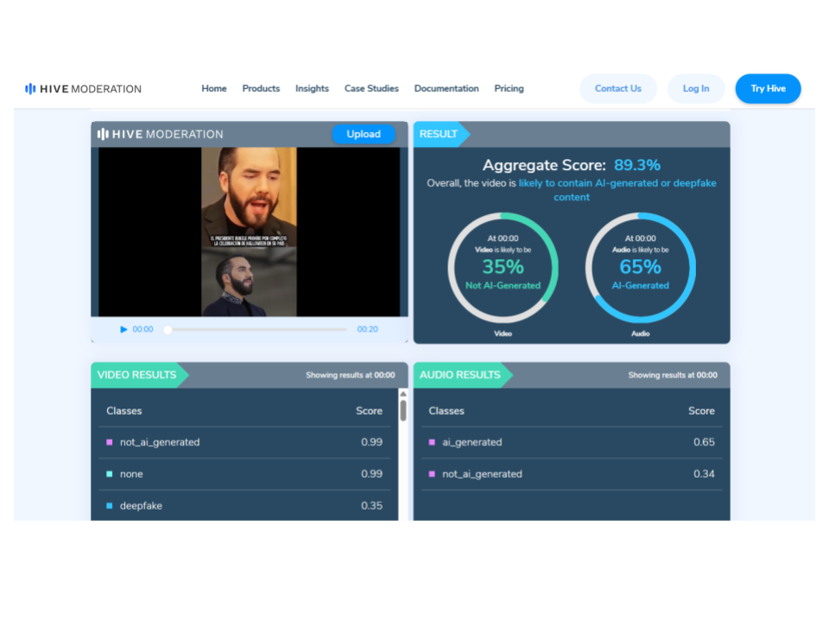Select the deepfake class row
Screen dimensions: 829x622
[244, 505]
